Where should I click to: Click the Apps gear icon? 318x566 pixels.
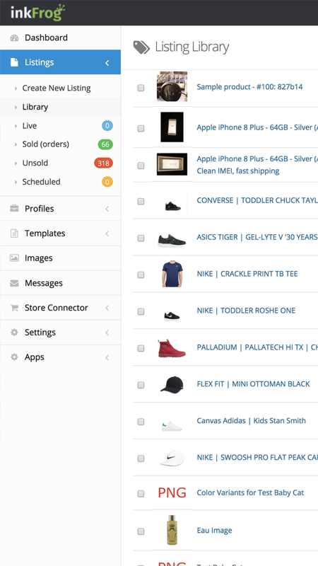point(14,357)
